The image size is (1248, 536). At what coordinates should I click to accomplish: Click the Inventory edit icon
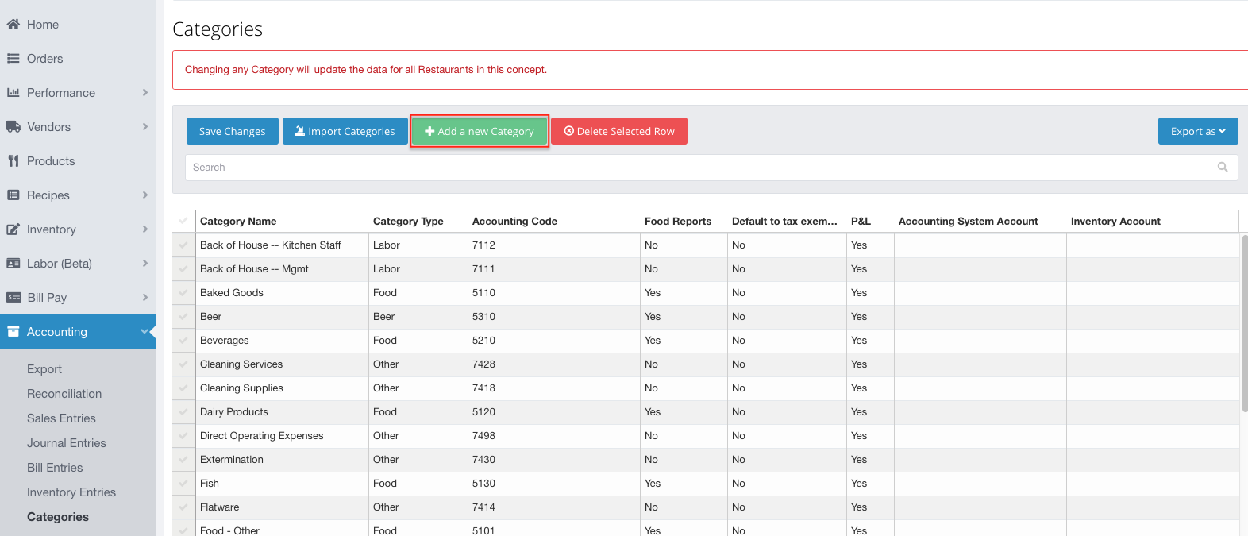[x=13, y=229]
